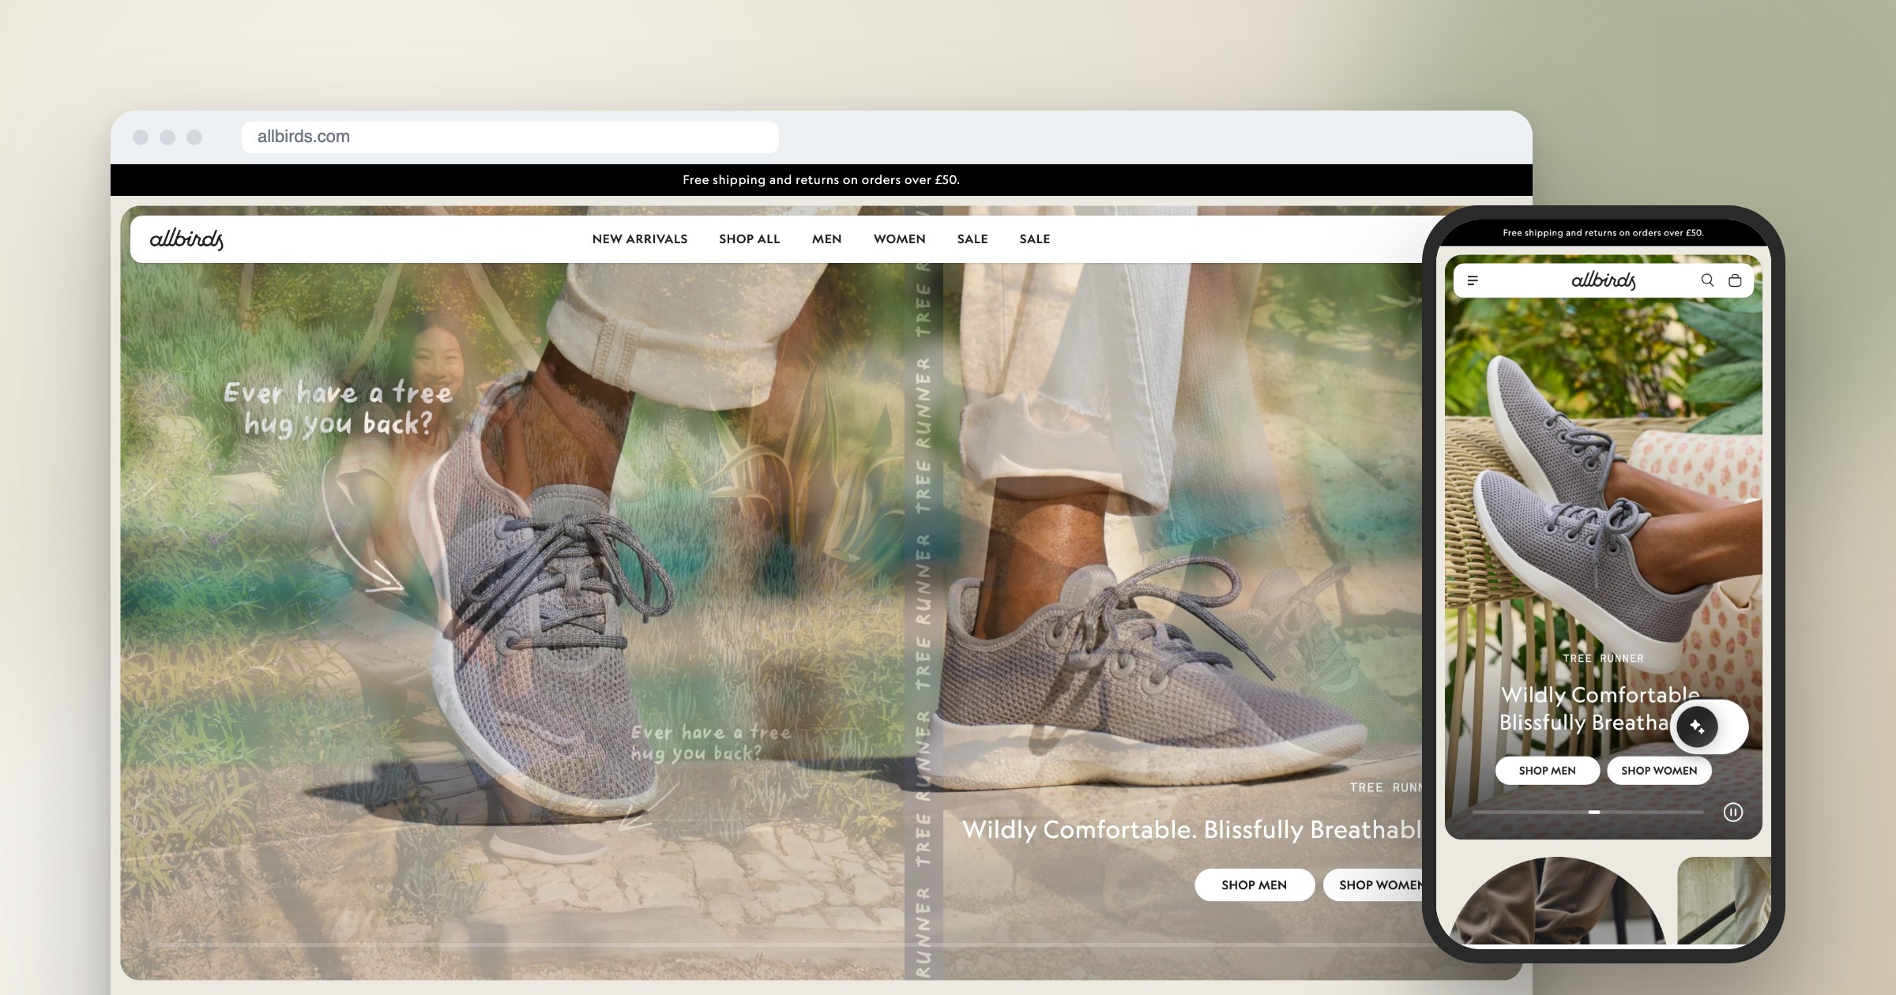Click the allbirds logo in phone header

(x=1603, y=280)
